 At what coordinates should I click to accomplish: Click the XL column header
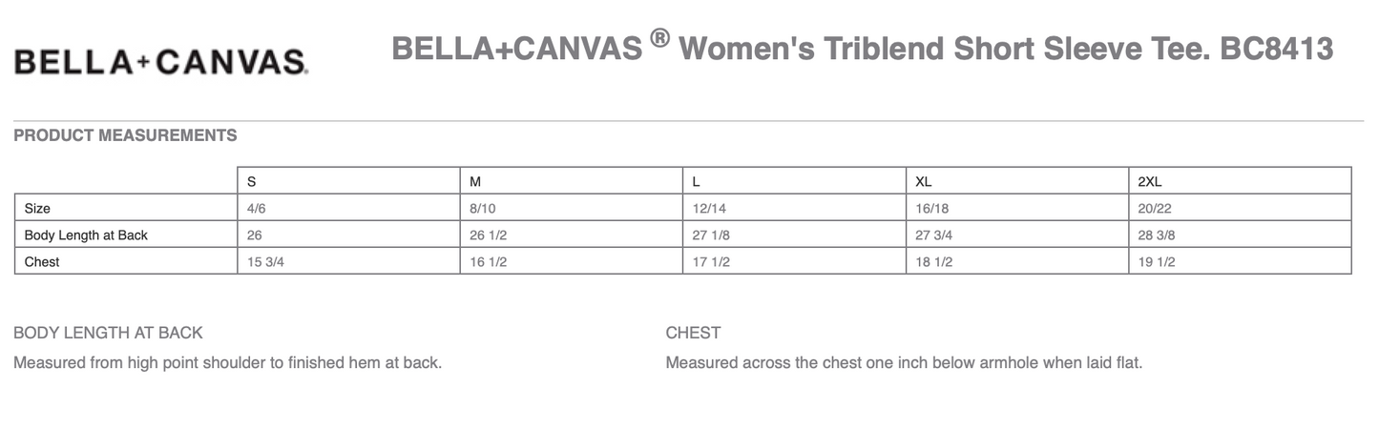924,181
